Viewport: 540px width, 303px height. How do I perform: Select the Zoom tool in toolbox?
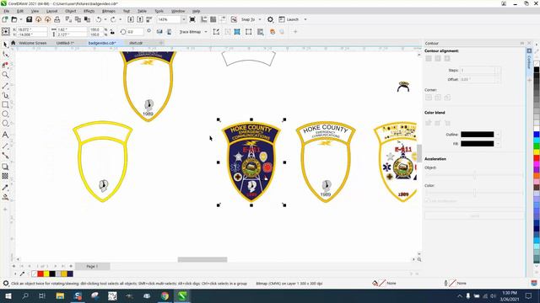point(5,75)
